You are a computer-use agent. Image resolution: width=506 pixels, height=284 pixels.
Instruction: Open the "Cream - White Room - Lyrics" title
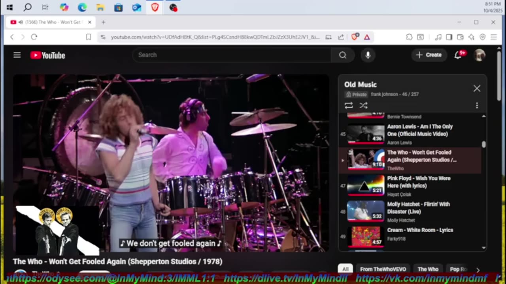tap(420, 230)
